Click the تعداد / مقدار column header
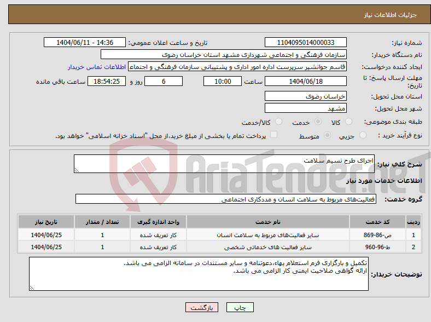431x322 pixels. (x=102, y=222)
